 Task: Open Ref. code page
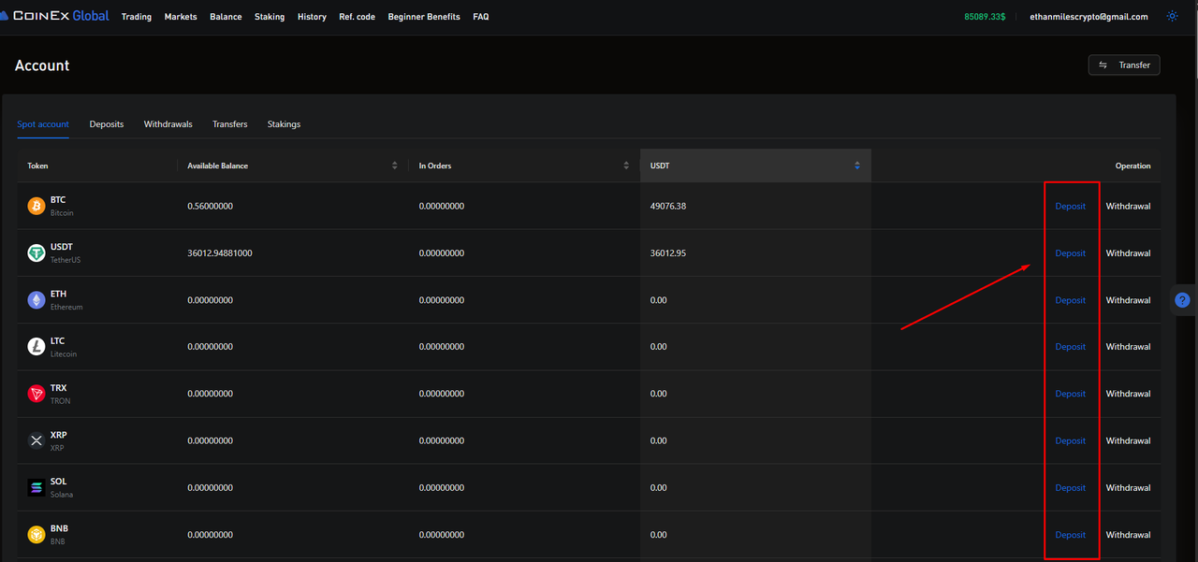click(x=357, y=17)
